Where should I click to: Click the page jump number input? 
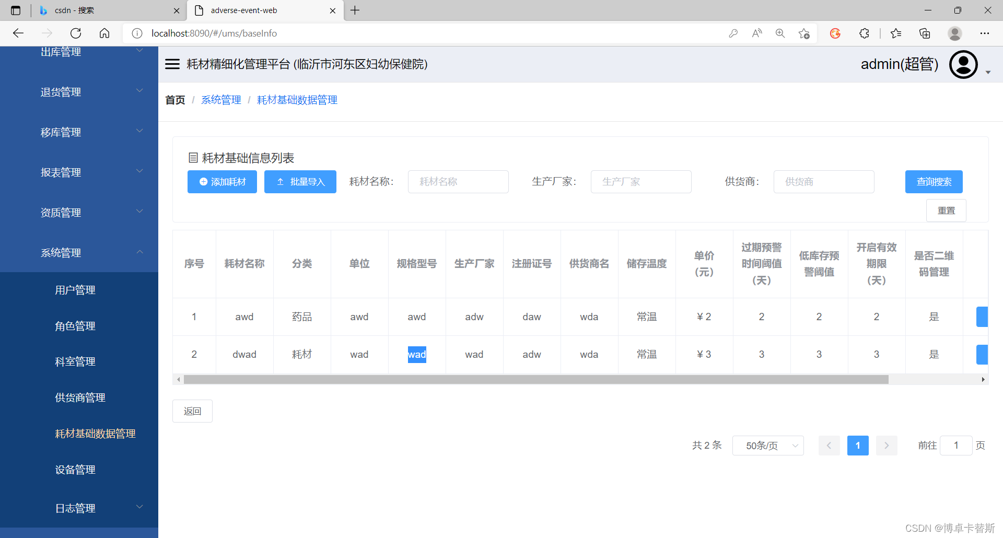coord(956,446)
